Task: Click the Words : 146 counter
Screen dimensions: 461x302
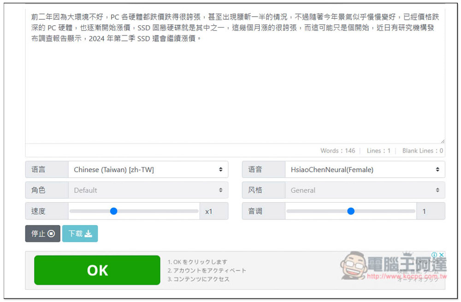Action: pyautogui.click(x=337, y=151)
